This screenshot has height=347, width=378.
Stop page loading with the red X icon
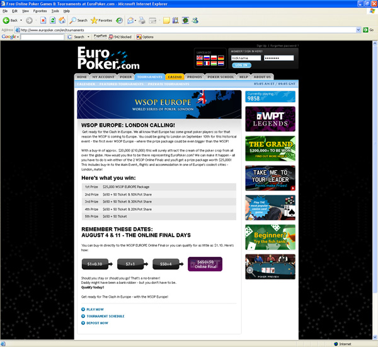pos(43,21)
